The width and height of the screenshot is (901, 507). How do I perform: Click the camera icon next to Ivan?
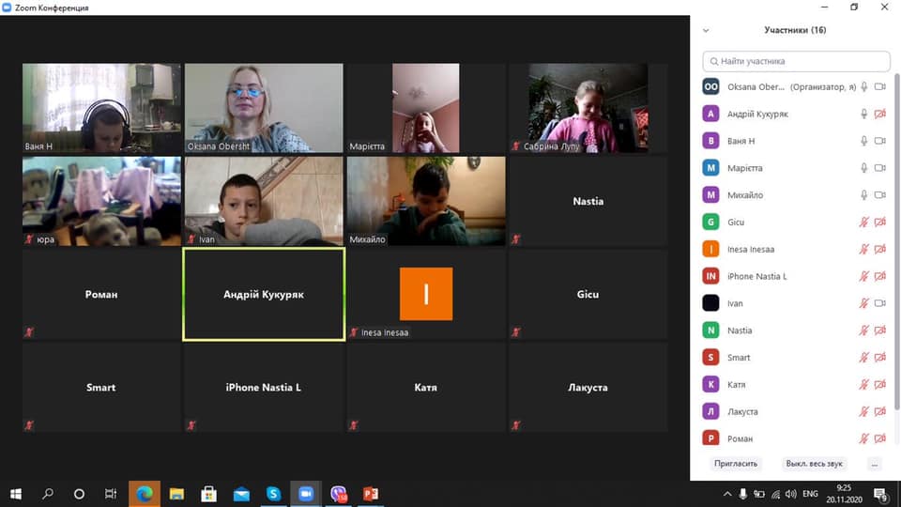tap(880, 303)
